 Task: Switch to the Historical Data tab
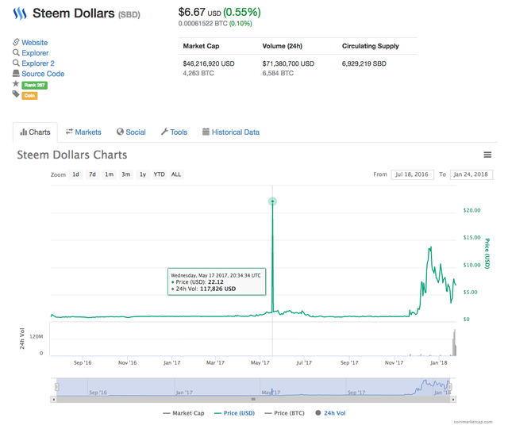coord(231,132)
